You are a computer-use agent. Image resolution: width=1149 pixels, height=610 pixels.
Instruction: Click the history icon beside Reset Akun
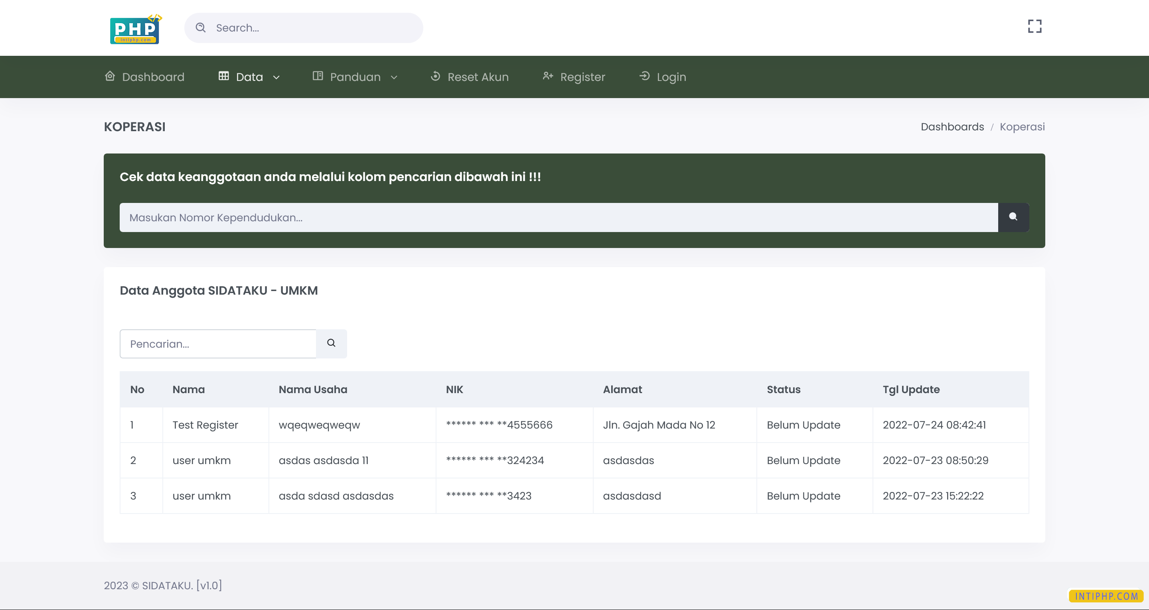(x=436, y=76)
